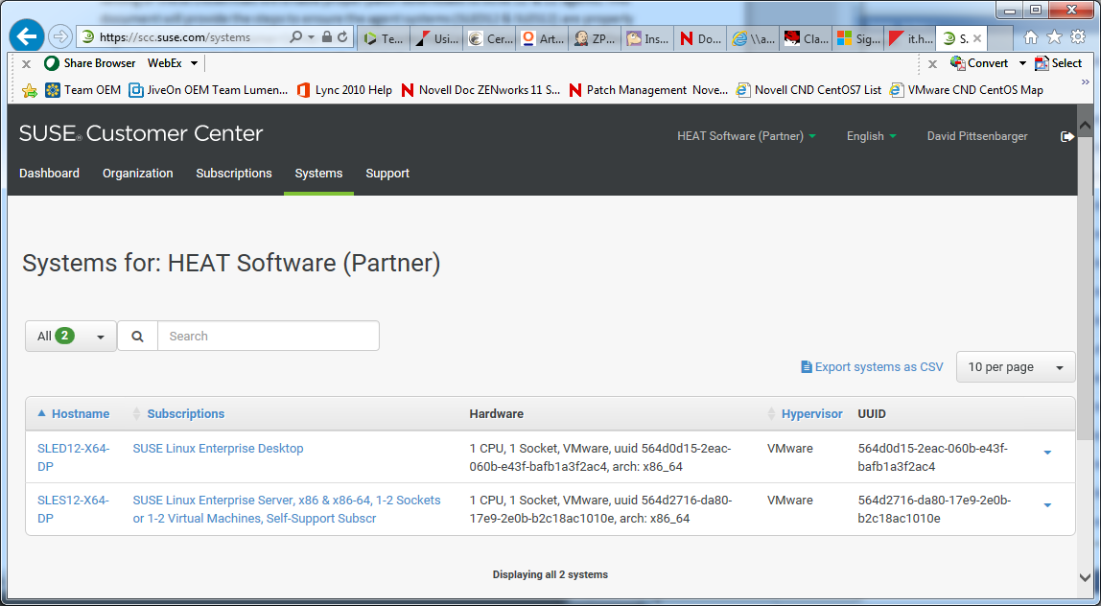Open Lync 2010 Help bookmark
The width and height of the screenshot is (1101, 606).
point(344,90)
